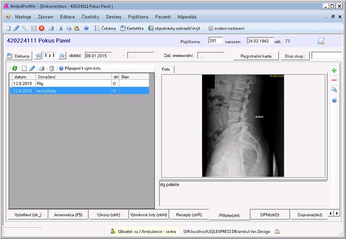Open the Záznam menu
346x239 pixels.
(x=46, y=17)
